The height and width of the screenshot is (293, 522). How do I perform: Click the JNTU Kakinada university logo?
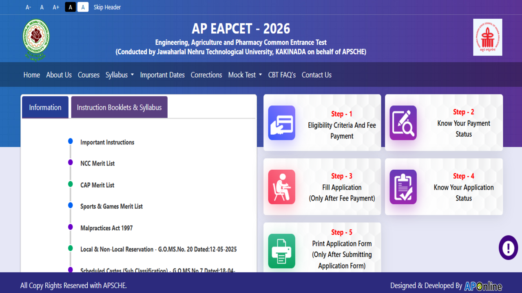pyautogui.click(x=36, y=40)
